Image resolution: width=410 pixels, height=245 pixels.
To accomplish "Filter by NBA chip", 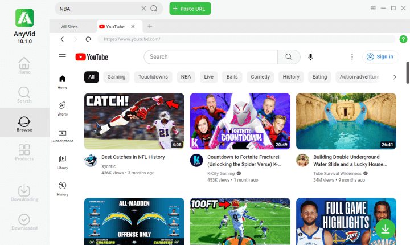I will 186,77.
